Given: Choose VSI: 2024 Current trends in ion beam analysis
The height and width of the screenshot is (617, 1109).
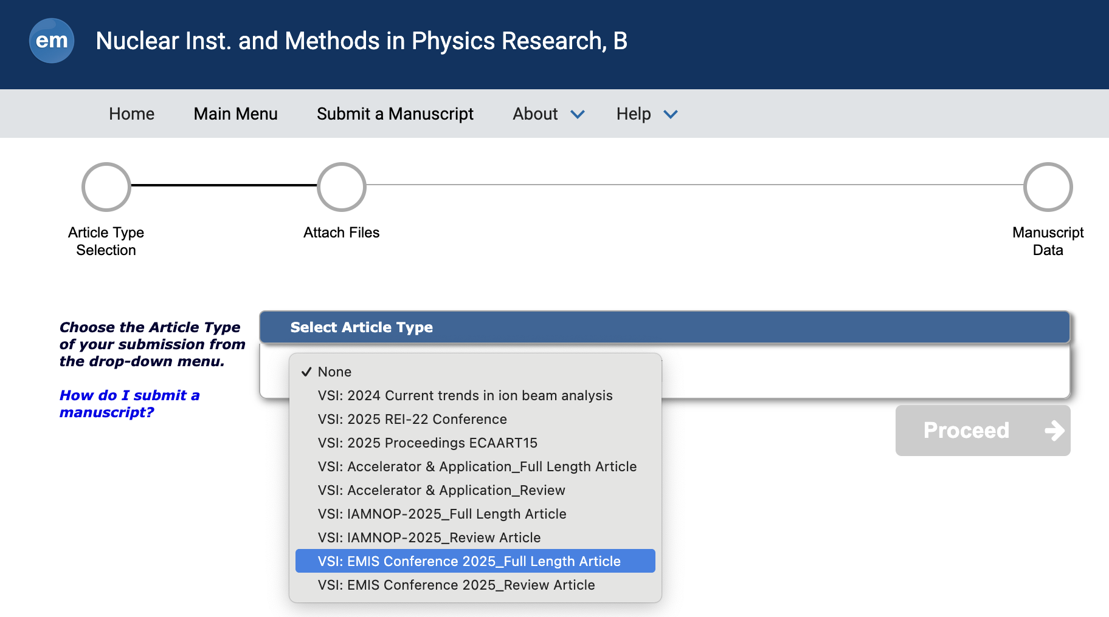Looking at the screenshot, I should [x=465, y=395].
